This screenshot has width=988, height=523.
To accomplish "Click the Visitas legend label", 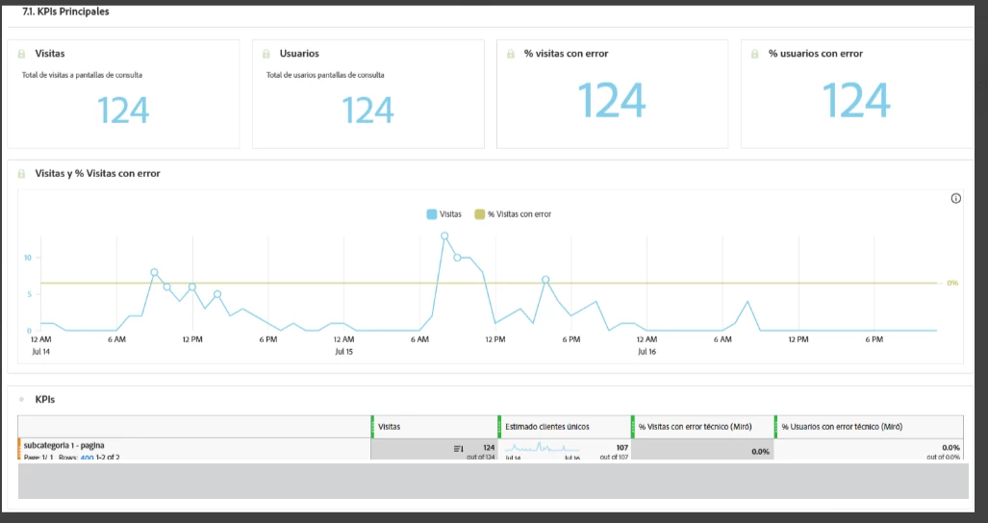I will 450,214.
